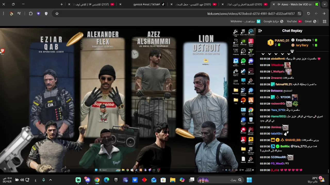Open the Extensions puzzle icon

coord(31,14)
